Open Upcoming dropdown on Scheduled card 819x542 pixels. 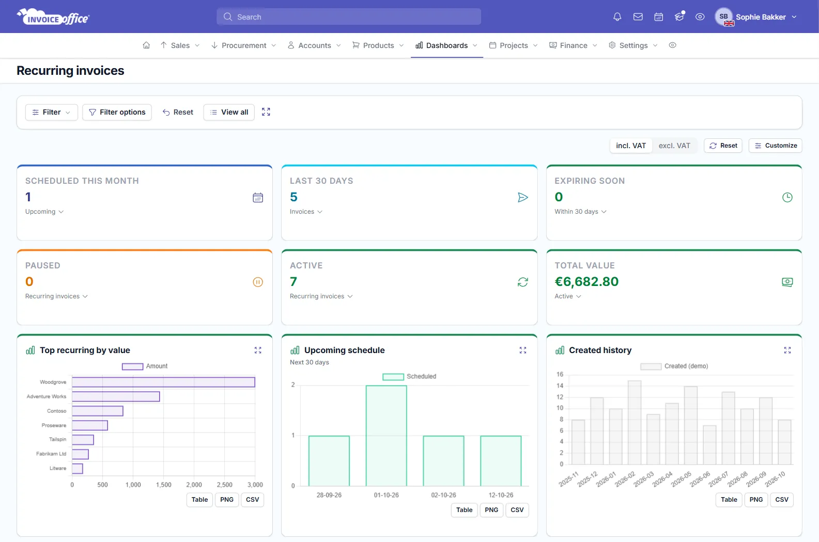tap(44, 212)
